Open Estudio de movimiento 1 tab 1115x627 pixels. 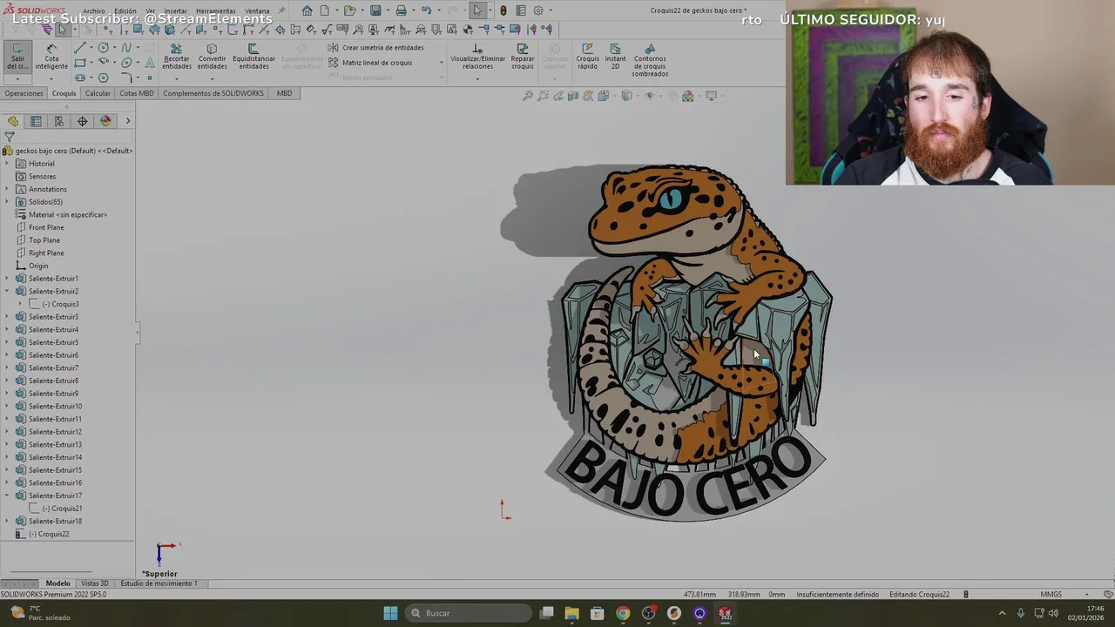pyautogui.click(x=159, y=583)
